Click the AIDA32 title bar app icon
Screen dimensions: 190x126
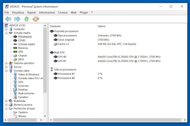(7, 7)
